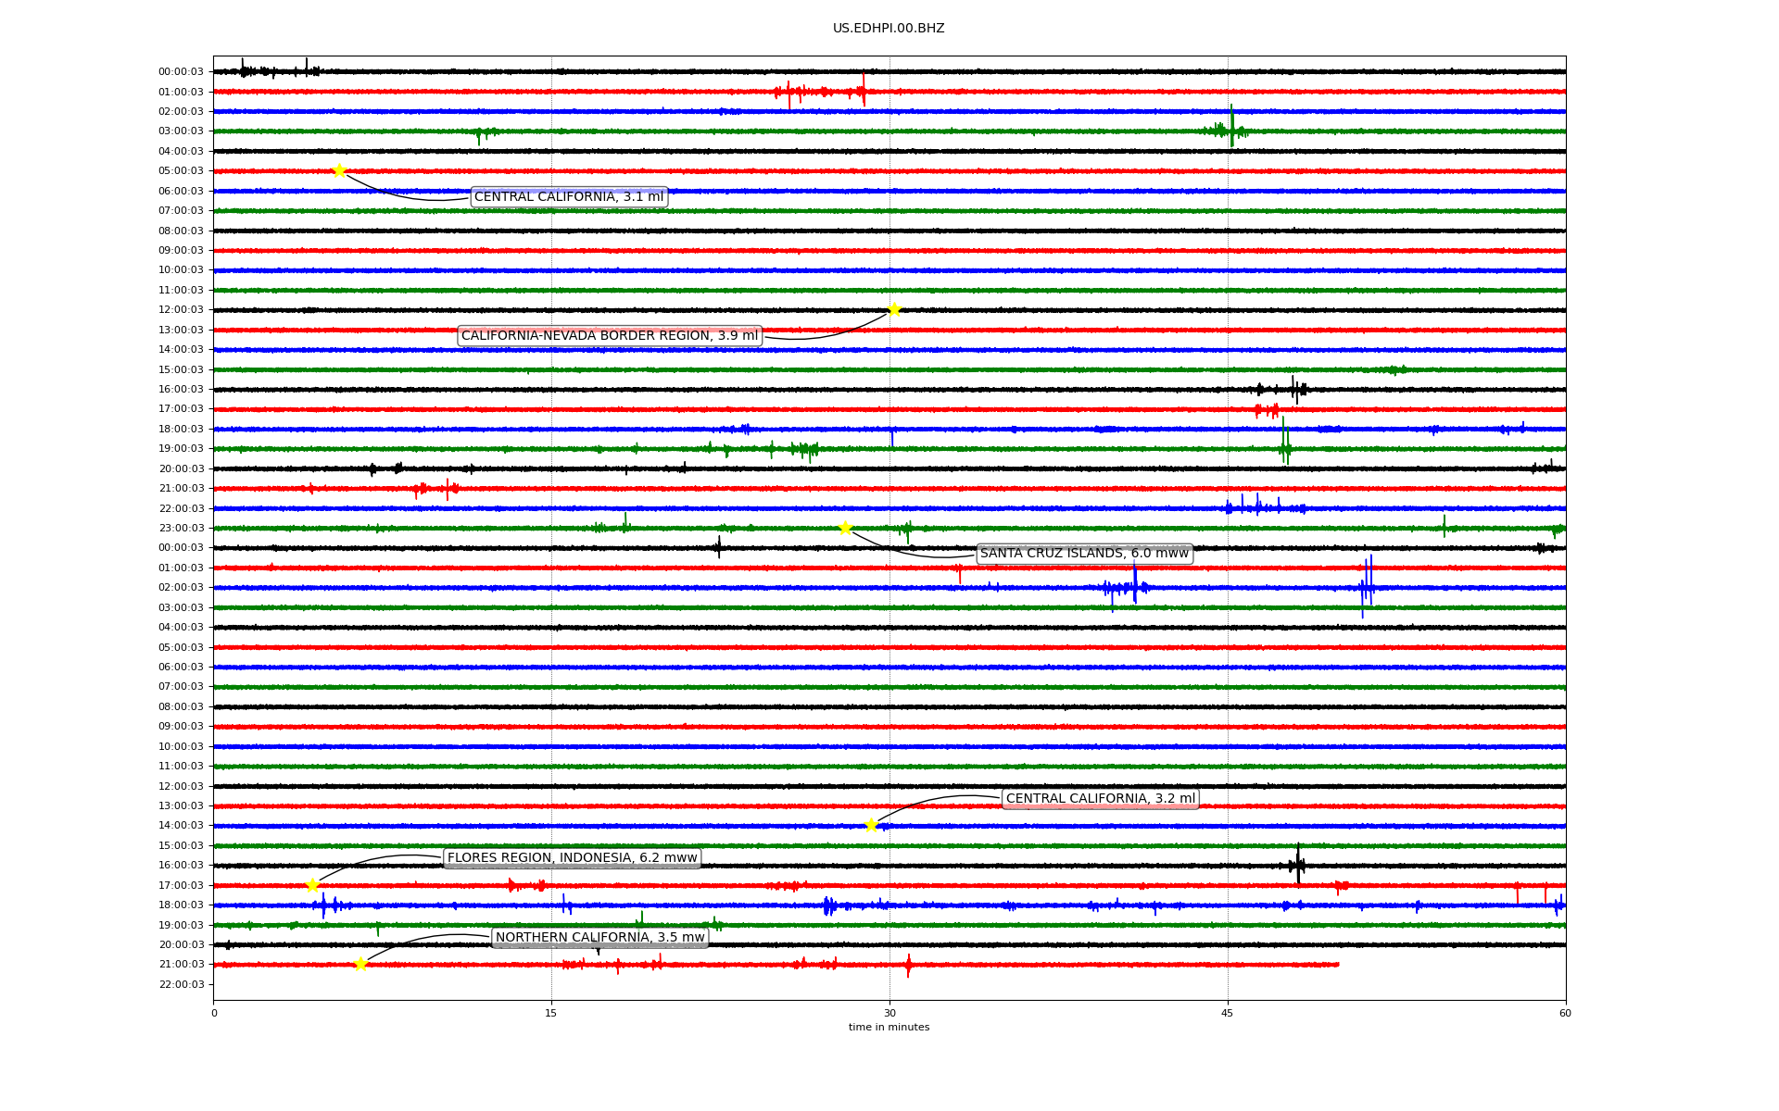Screen dimensions: 1779x1111
Task: Select the CENTRAL CALIFORNIA, 3.2 ml label
Action: click(1101, 798)
